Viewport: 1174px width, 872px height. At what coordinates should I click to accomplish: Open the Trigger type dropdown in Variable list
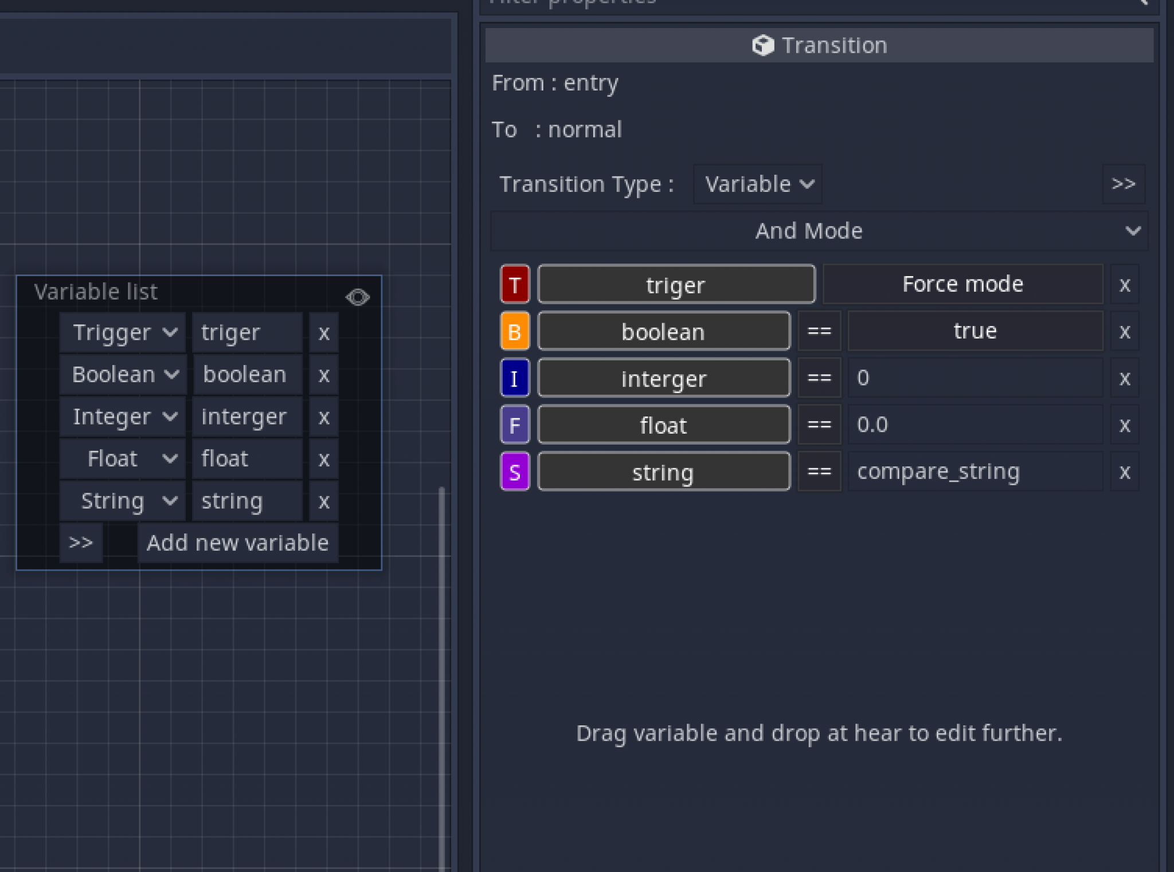point(122,332)
